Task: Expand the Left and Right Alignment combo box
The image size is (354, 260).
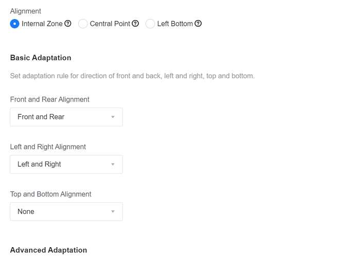Action: tap(66, 164)
